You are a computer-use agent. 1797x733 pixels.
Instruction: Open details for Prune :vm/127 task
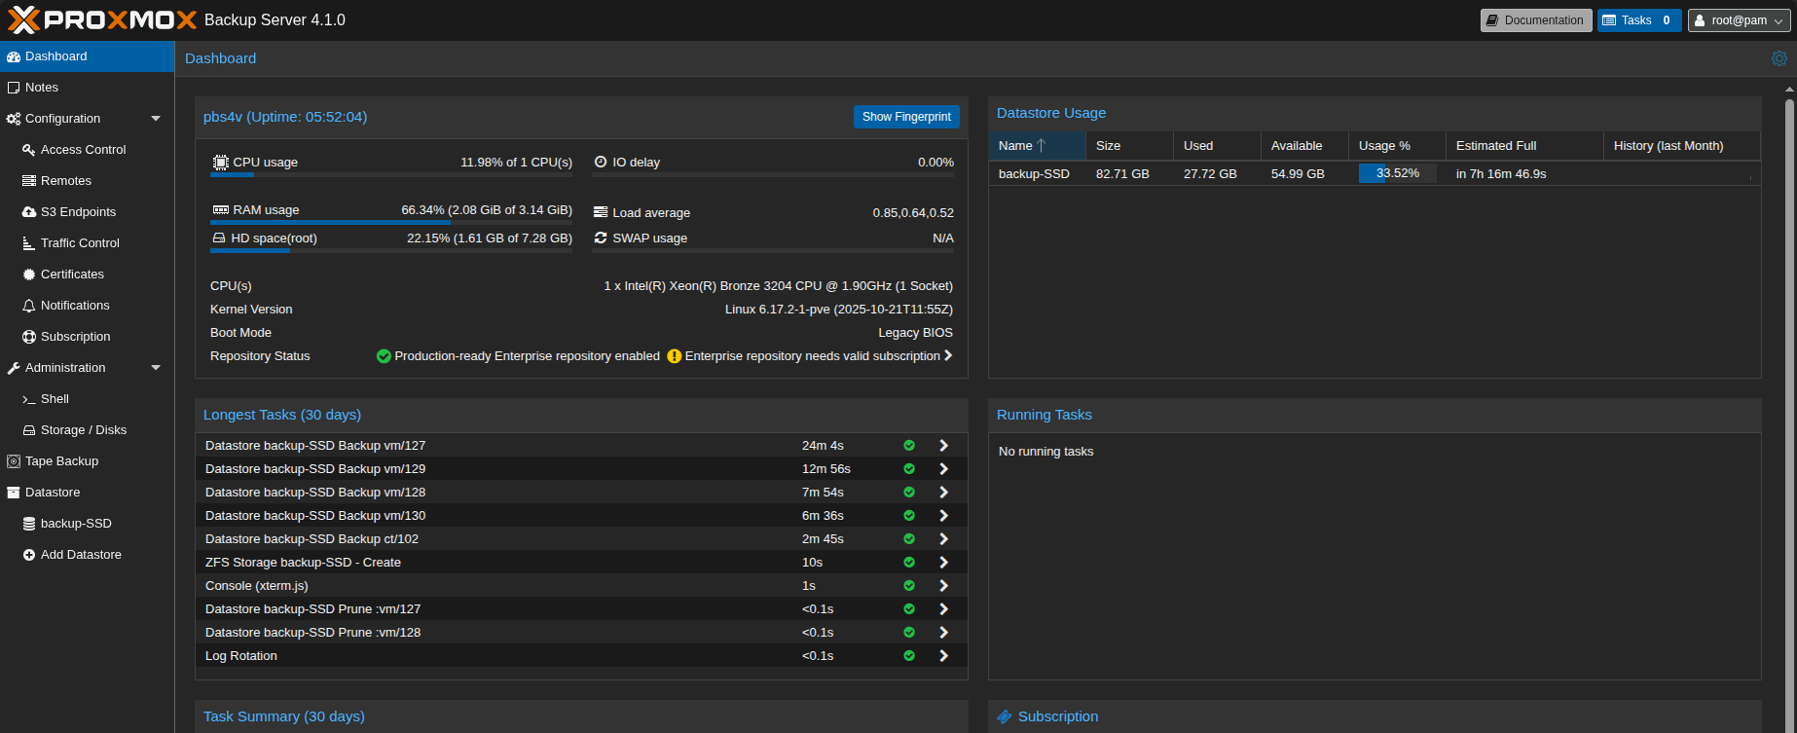coord(943,609)
